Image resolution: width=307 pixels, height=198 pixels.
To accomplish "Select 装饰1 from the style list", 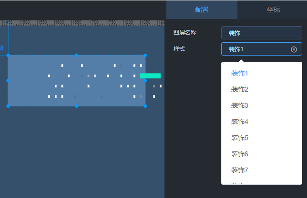I will (x=240, y=73).
